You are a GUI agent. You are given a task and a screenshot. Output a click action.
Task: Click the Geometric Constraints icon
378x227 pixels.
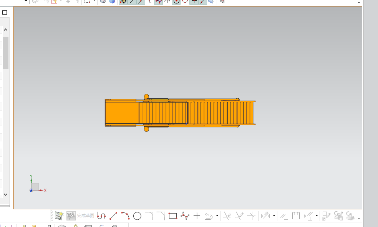(x=284, y=216)
